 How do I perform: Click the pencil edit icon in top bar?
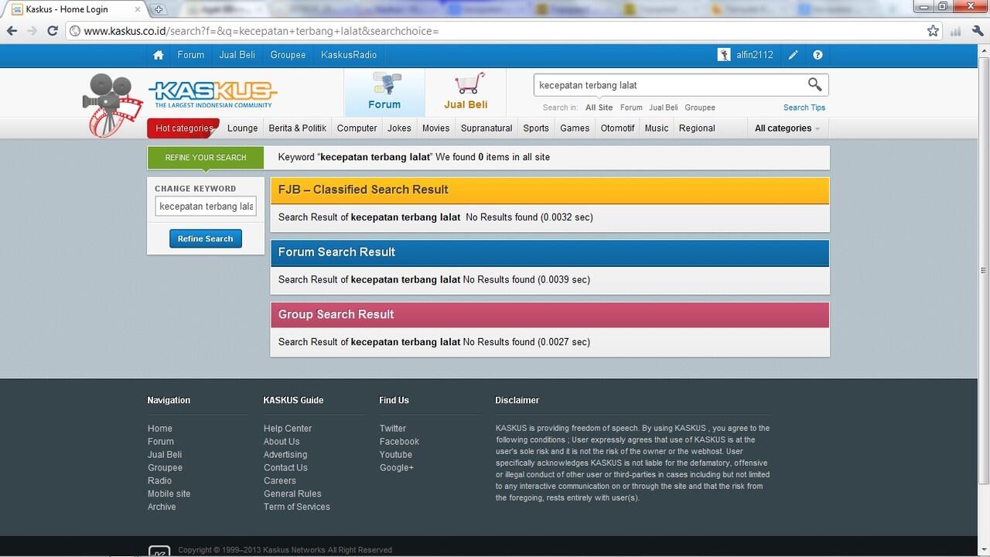(x=793, y=55)
